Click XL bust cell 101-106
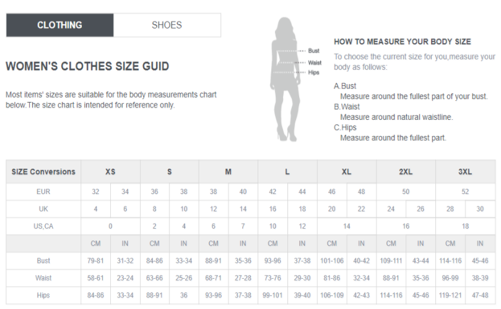Image resolution: width=501 pixels, height=309 pixels. (332, 261)
